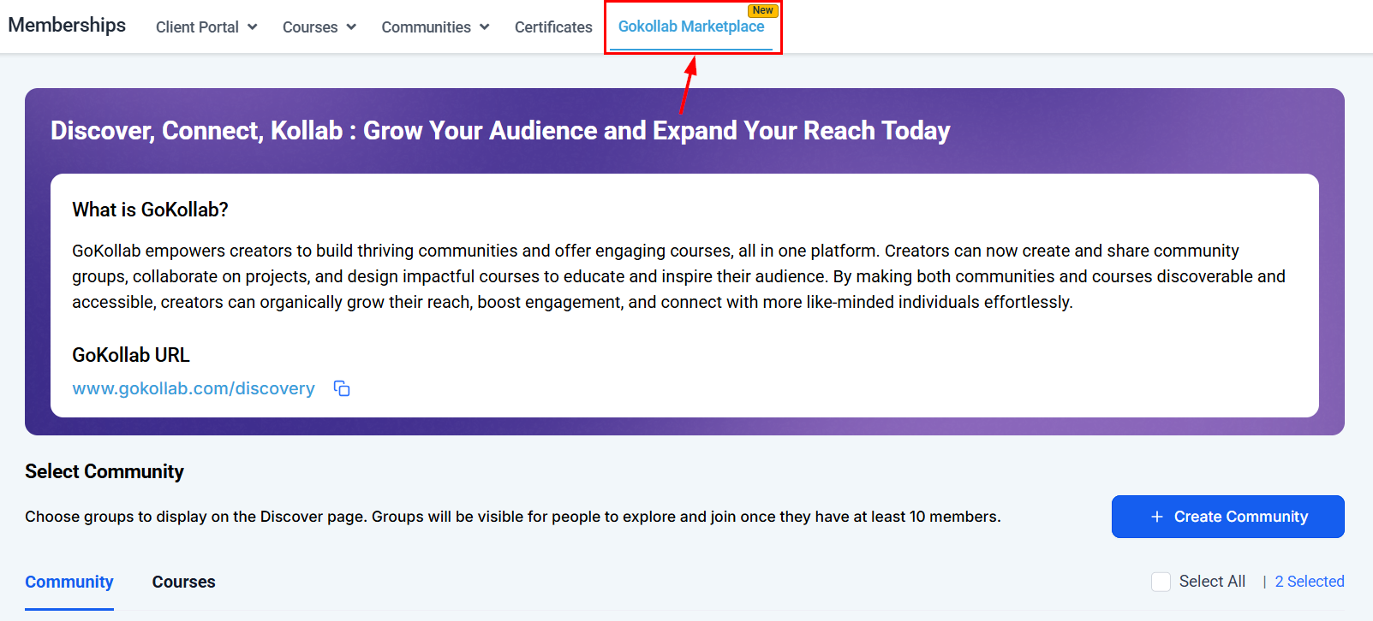This screenshot has width=1373, height=621.
Task: Open the Communities menu label
Action: pos(426,27)
